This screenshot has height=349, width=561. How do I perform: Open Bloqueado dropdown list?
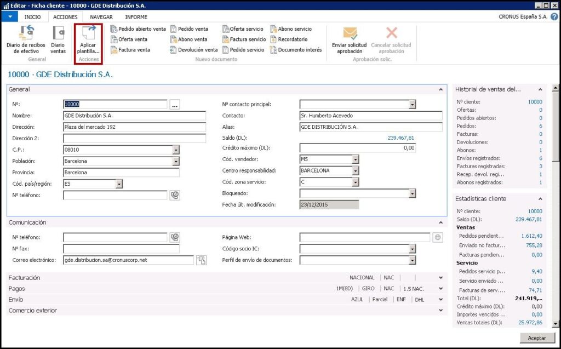[x=412, y=193]
